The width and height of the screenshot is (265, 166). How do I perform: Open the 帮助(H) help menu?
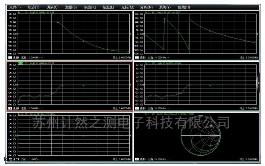pyautogui.click(x=184, y=7)
